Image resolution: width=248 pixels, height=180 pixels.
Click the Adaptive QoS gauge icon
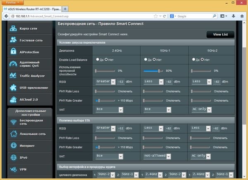pos(13,64)
